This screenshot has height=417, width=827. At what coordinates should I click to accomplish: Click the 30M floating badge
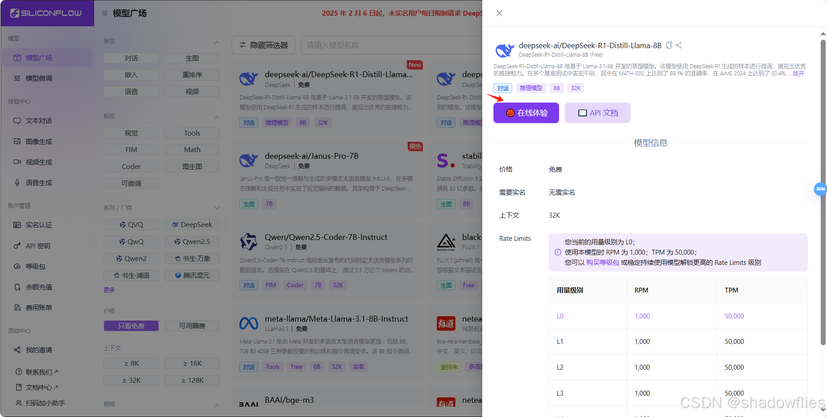pyautogui.click(x=820, y=189)
